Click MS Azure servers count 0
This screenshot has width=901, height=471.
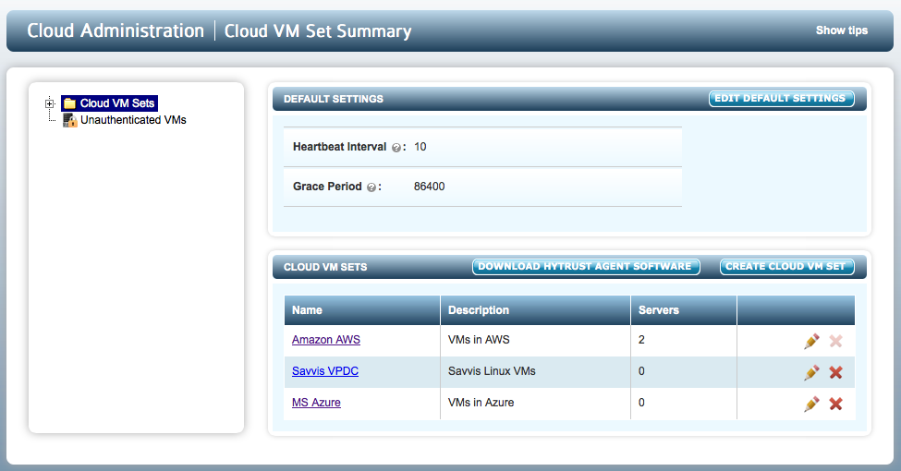tap(641, 403)
